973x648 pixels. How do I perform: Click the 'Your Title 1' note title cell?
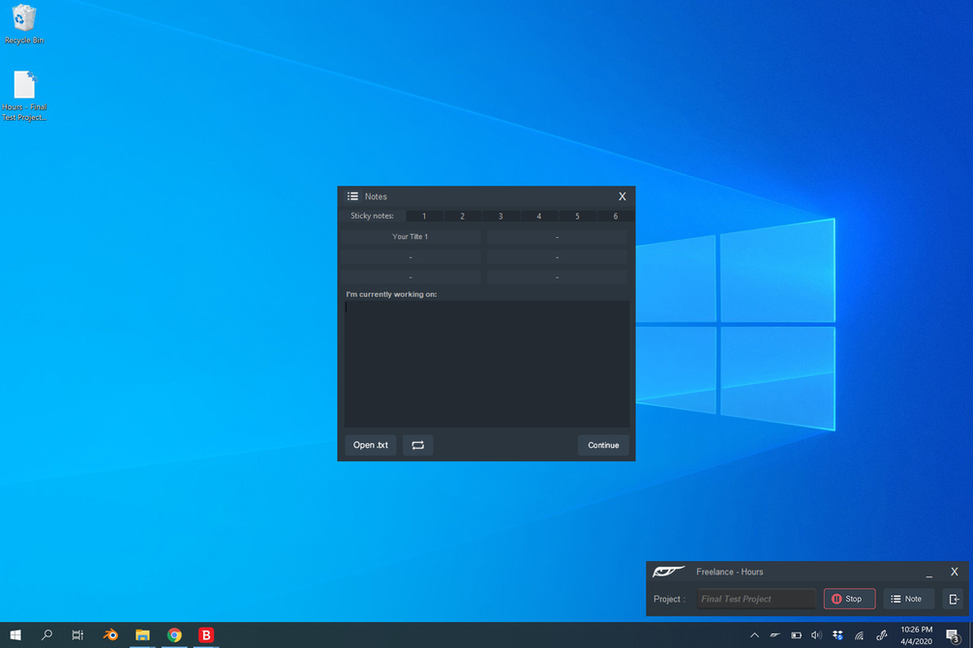pos(410,236)
